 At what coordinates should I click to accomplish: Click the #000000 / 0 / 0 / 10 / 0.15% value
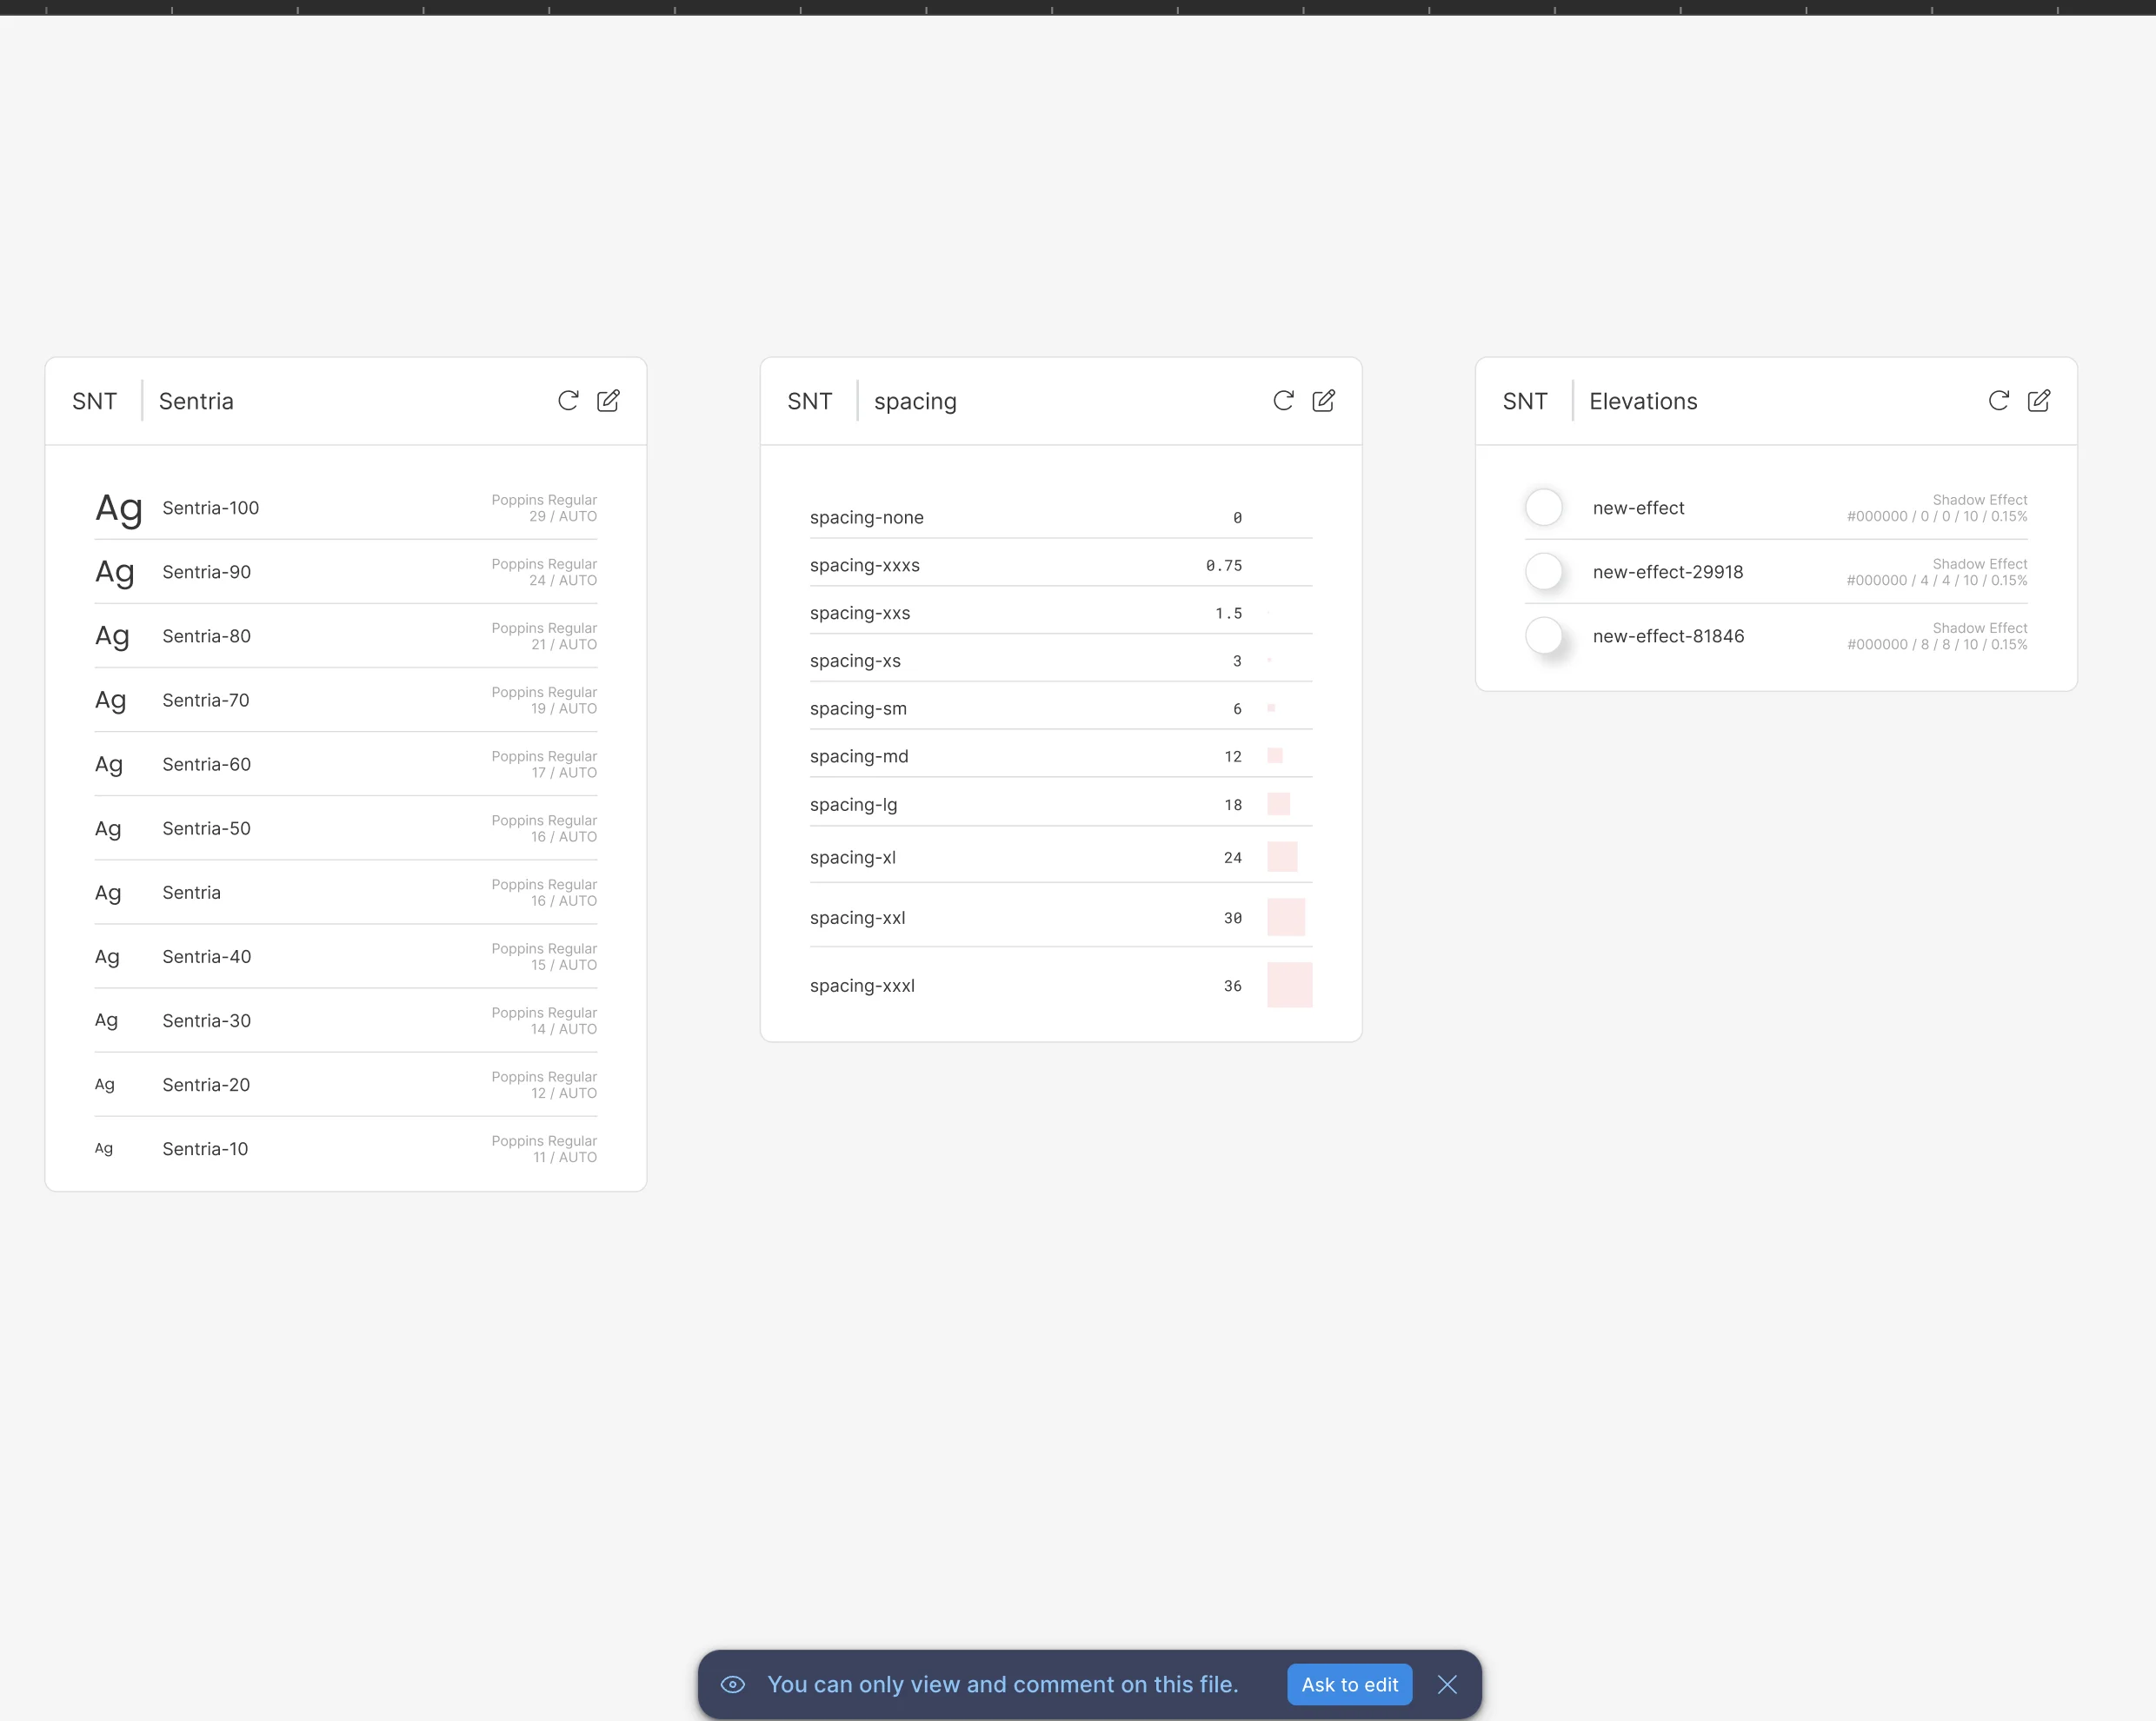tap(1937, 516)
